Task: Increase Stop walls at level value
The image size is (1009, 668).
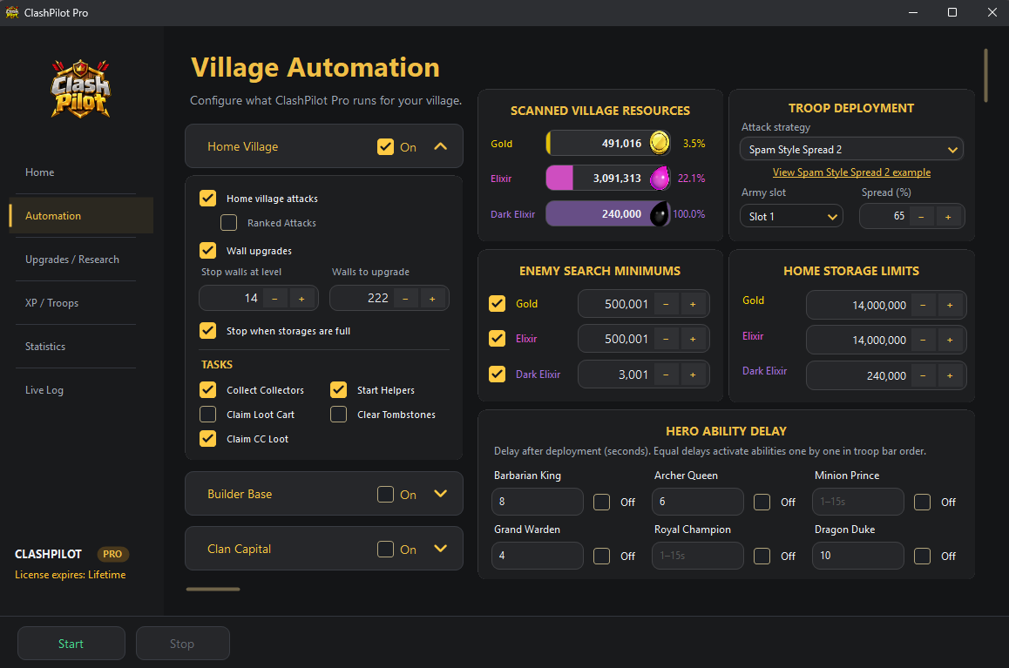Action: pyautogui.click(x=301, y=299)
